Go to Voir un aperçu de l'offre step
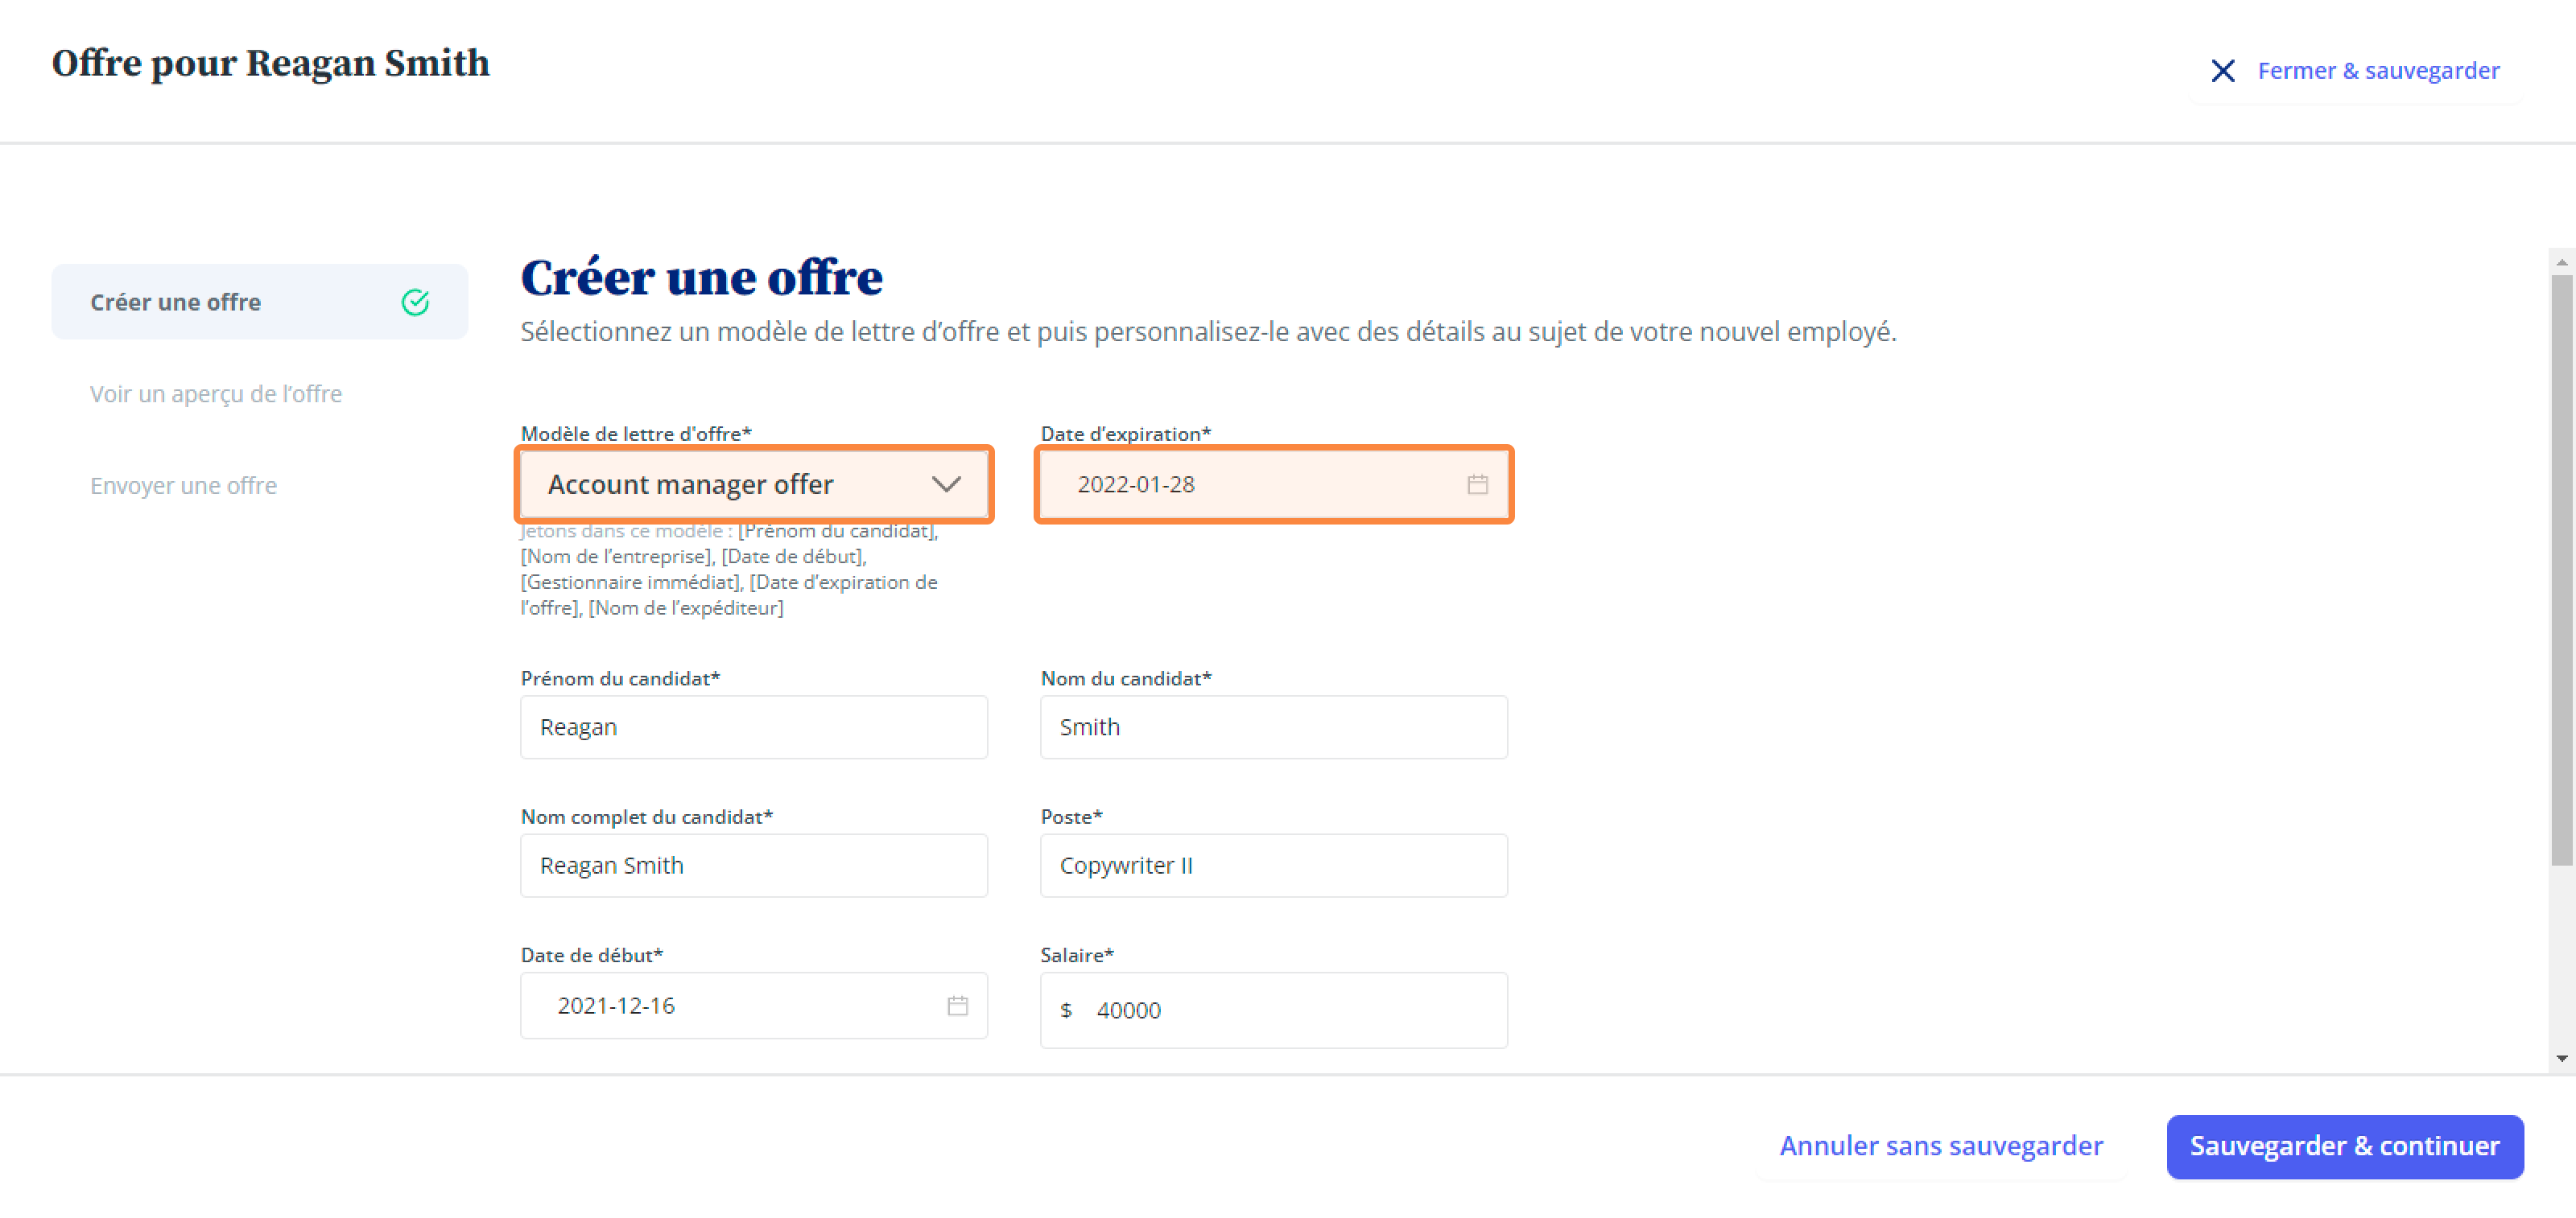The image size is (2576, 1218). 216,393
